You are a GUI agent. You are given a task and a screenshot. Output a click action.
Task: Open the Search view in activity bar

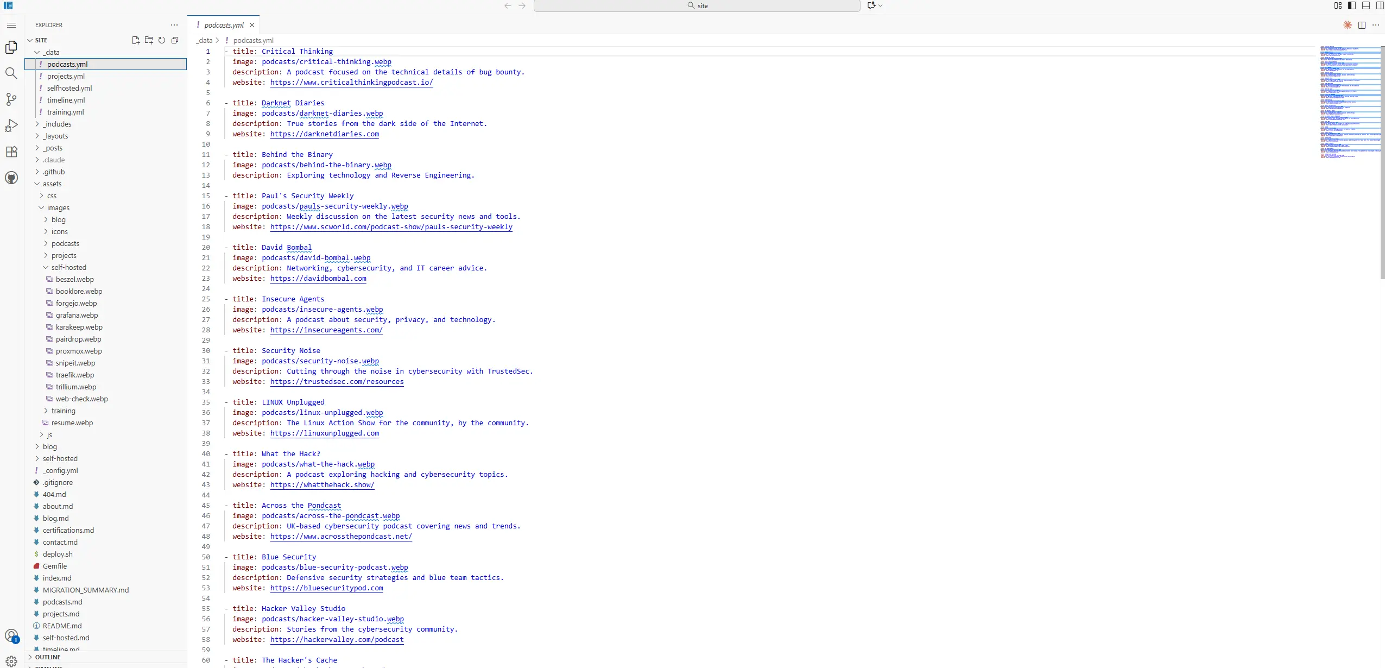pos(11,73)
